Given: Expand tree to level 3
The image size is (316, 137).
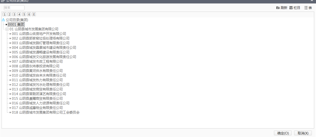Looking at the screenshot, I should 14,14.
